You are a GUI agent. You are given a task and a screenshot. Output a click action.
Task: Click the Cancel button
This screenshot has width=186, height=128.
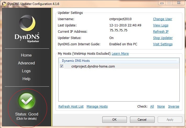(x=142, y=119)
